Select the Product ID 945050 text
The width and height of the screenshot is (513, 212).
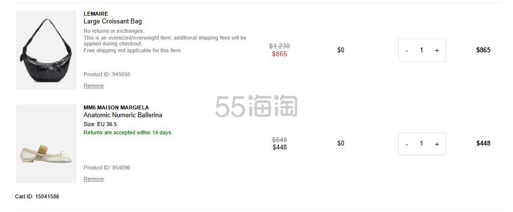pos(106,74)
